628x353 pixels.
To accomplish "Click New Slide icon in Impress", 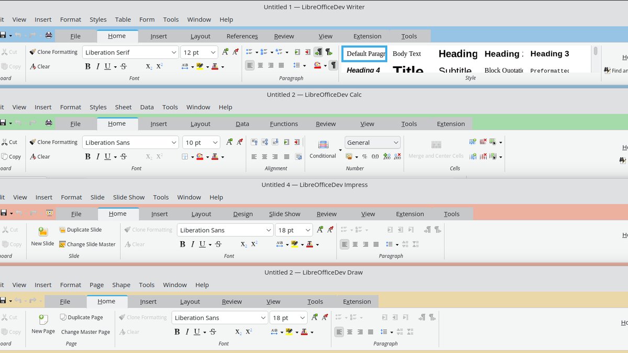I will [x=43, y=232].
